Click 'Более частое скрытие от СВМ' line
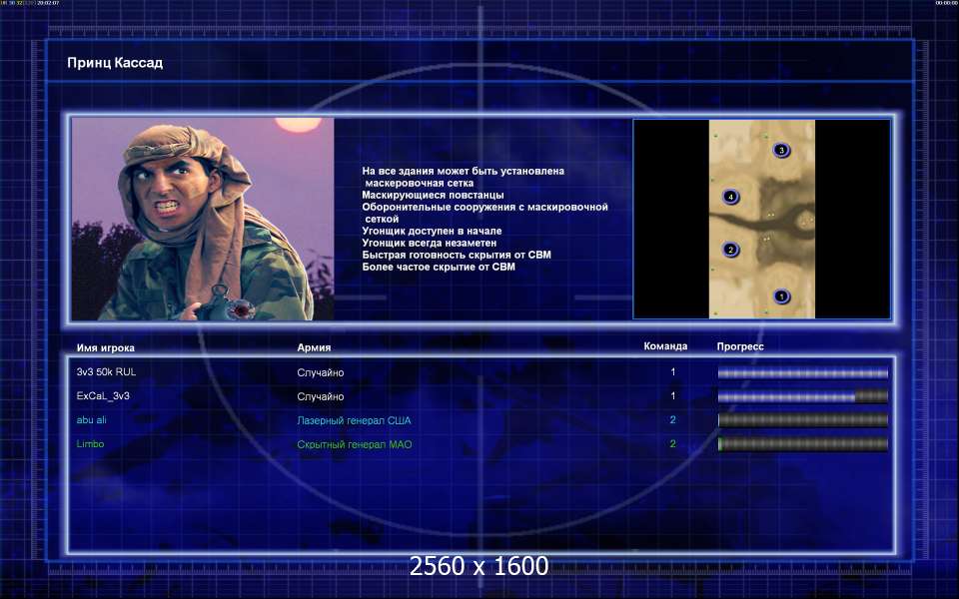This screenshot has height=599, width=959. click(439, 267)
